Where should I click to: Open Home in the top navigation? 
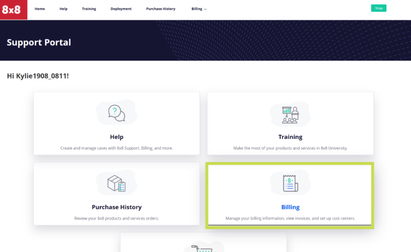tap(40, 9)
